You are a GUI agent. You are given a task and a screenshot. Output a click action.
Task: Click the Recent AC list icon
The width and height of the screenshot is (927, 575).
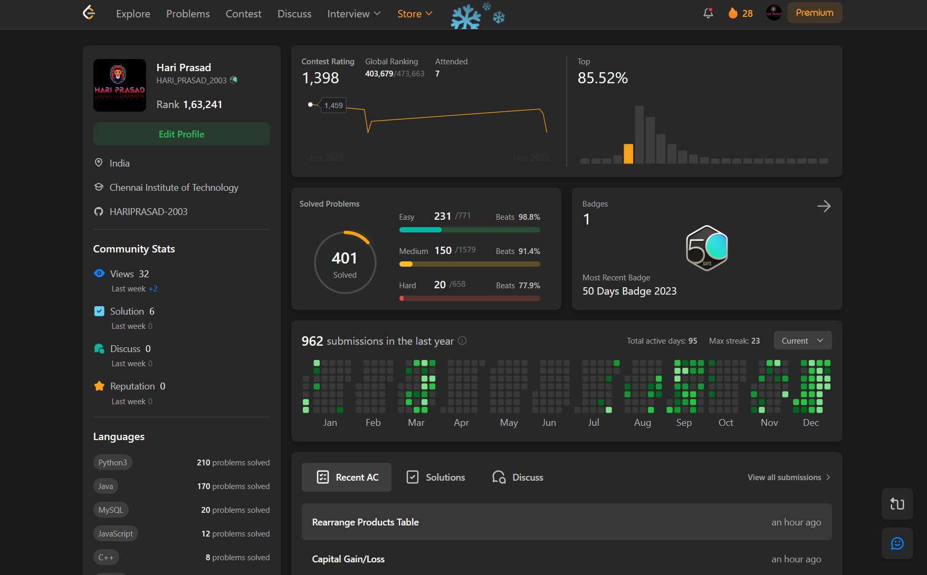coord(323,477)
